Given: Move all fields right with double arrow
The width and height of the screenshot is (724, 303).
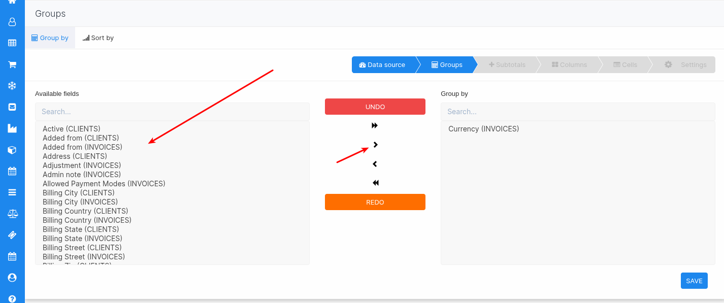Looking at the screenshot, I should [375, 125].
